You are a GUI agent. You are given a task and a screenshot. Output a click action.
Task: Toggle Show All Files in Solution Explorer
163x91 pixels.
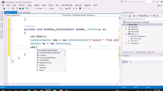(147, 16)
